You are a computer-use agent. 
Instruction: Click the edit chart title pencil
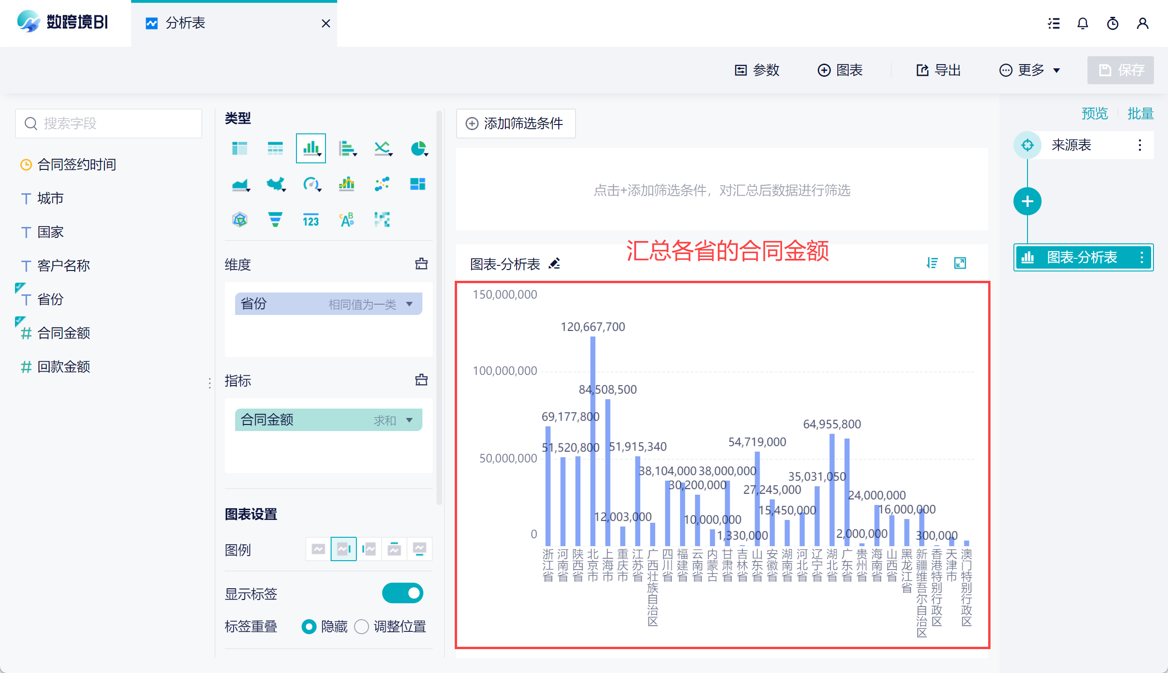(x=554, y=264)
